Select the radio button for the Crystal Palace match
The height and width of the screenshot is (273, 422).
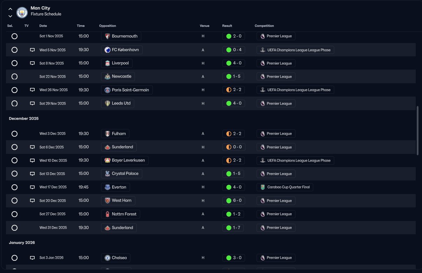pos(14,174)
